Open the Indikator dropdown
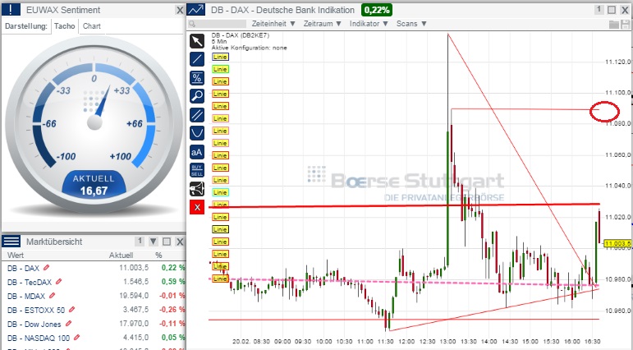633x350 pixels. [x=369, y=24]
